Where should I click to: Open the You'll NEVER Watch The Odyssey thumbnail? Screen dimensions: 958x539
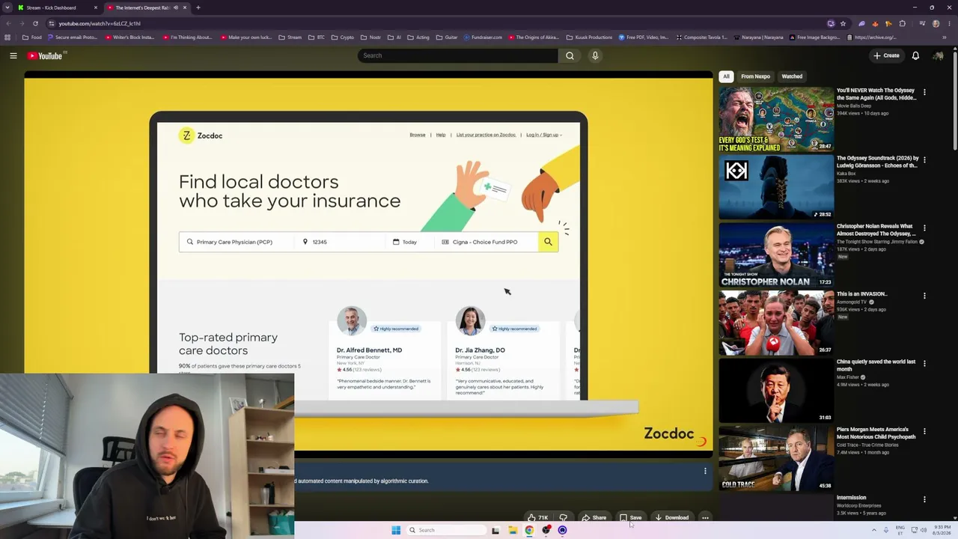(x=776, y=119)
